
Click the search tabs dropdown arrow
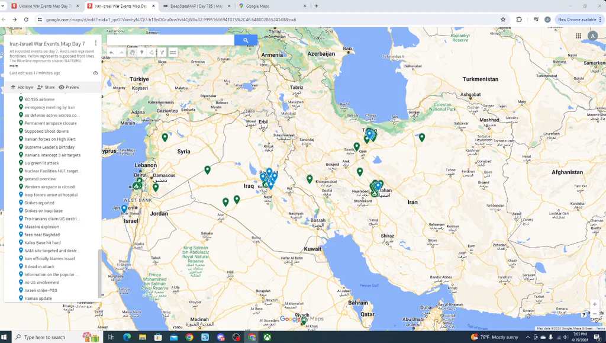(x=4, y=6)
